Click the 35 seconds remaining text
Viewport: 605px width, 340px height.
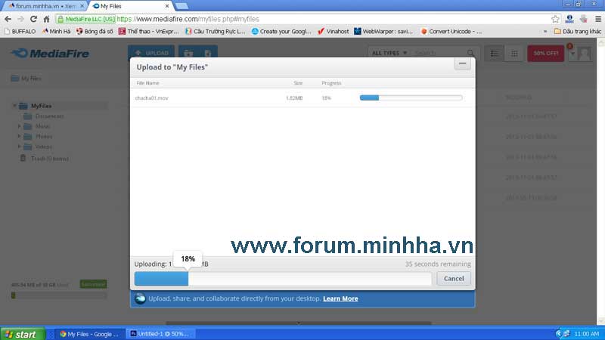(x=438, y=264)
